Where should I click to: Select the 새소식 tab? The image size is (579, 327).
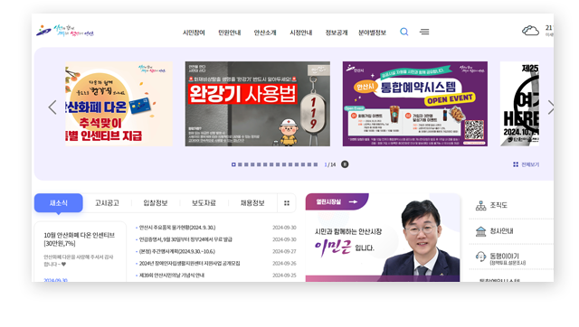(x=58, y=203)
